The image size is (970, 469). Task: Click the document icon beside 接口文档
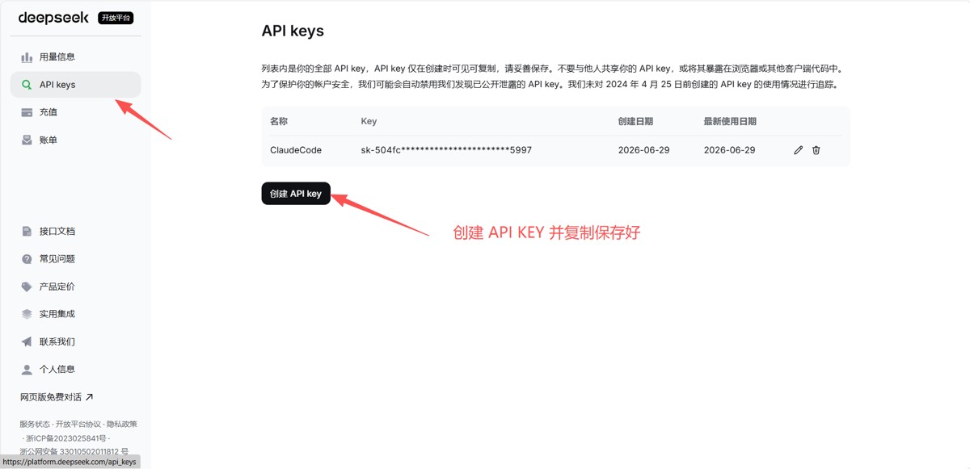coord(27,231)
